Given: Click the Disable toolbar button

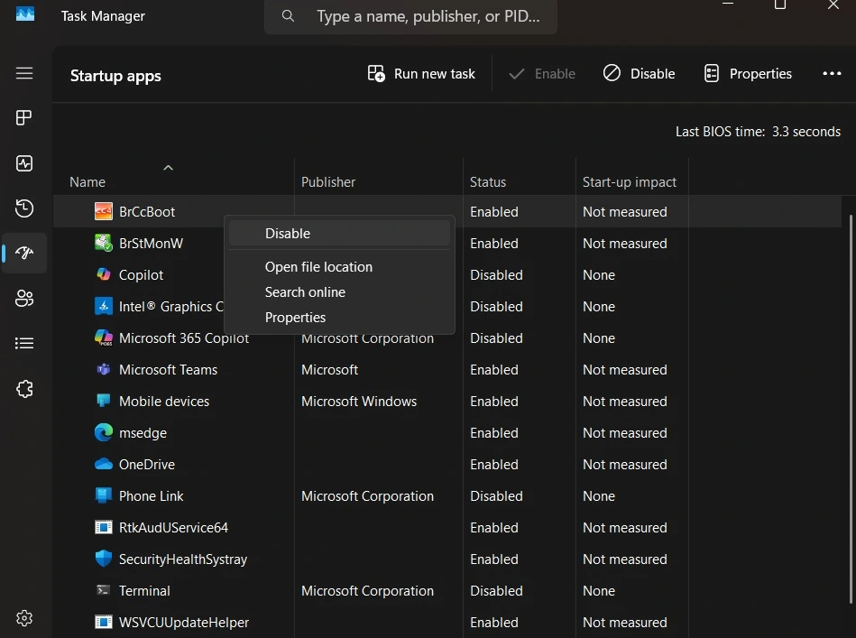Looking at the screenshot, I should (639, 74).
